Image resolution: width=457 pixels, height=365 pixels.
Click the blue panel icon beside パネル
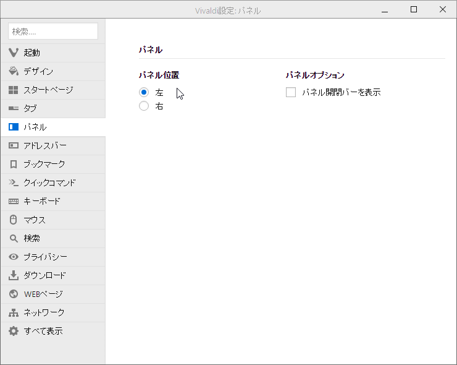(14, 127)
